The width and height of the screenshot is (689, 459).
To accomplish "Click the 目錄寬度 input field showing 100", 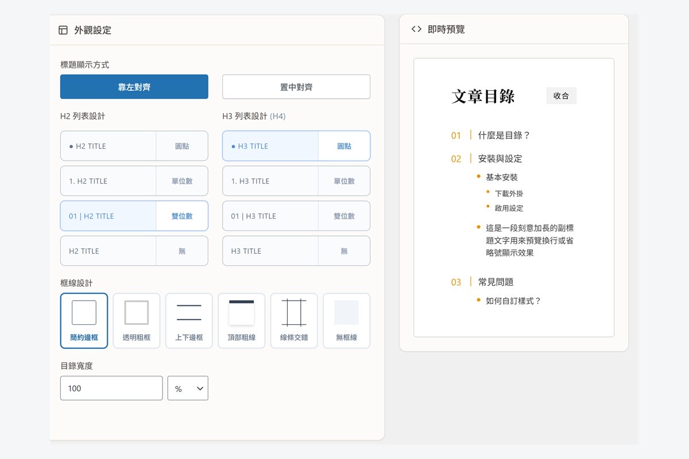I will pyautogui.click(x=111, y=388).
